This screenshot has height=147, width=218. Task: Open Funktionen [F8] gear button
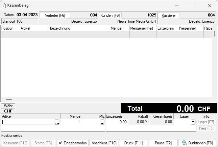coord(197,143)
